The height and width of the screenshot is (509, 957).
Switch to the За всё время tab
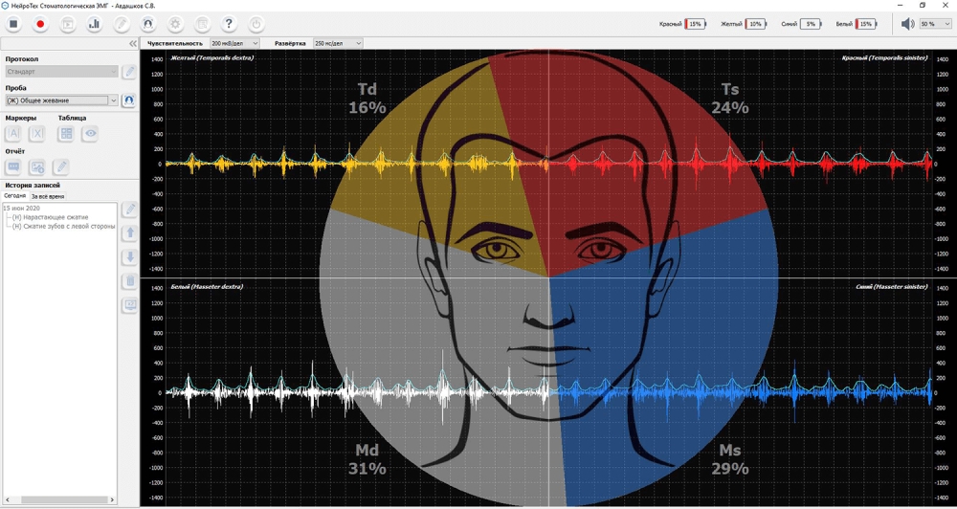(x=48, y=196)
